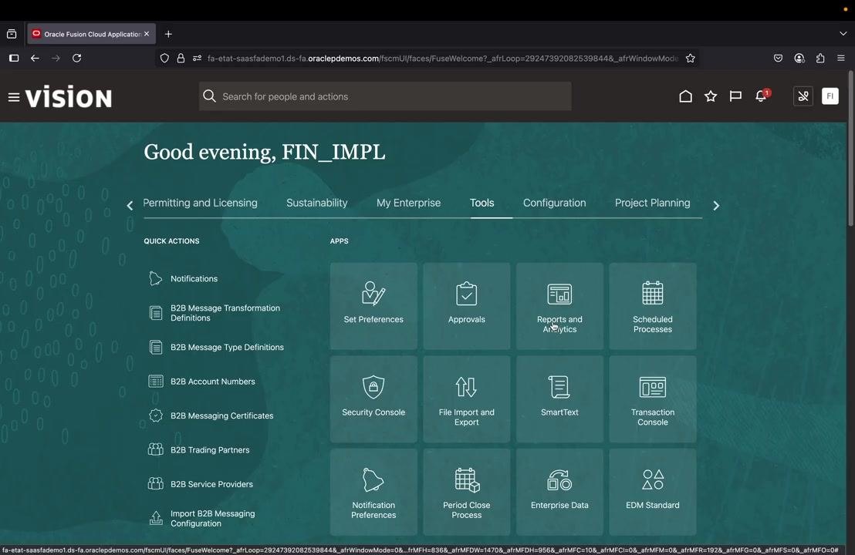855x555 pixels.
Task: Go back to the previous page
Action: [x=35, y=59]
